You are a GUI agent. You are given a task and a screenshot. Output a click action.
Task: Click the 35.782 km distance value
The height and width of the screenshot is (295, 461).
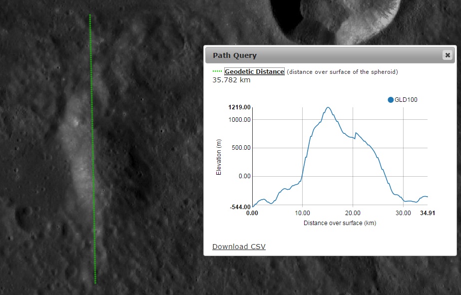[x=231, y=80]
